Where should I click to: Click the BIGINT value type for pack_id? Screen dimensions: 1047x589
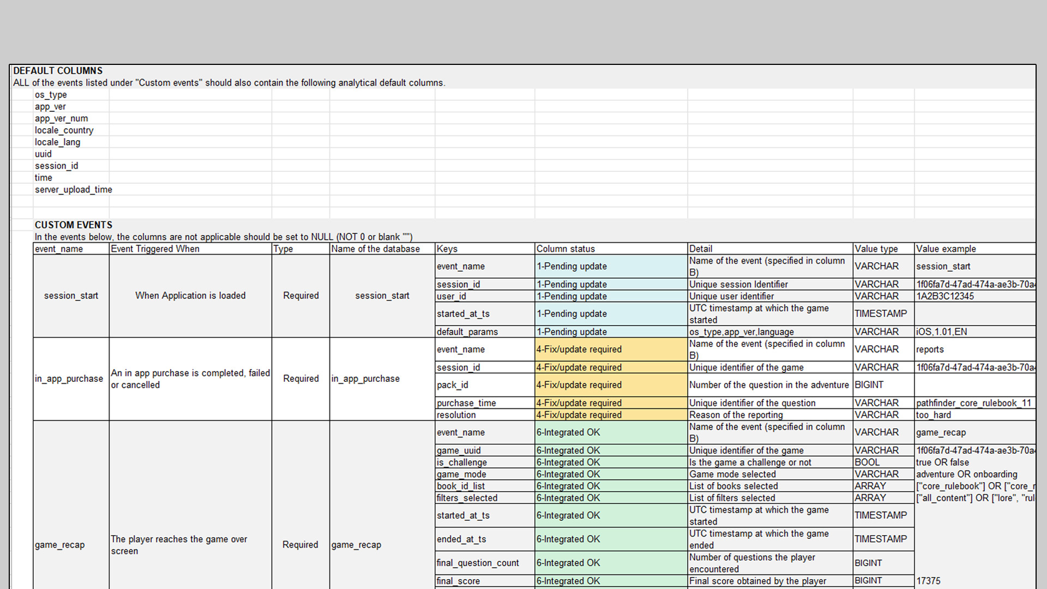point(883,385)
